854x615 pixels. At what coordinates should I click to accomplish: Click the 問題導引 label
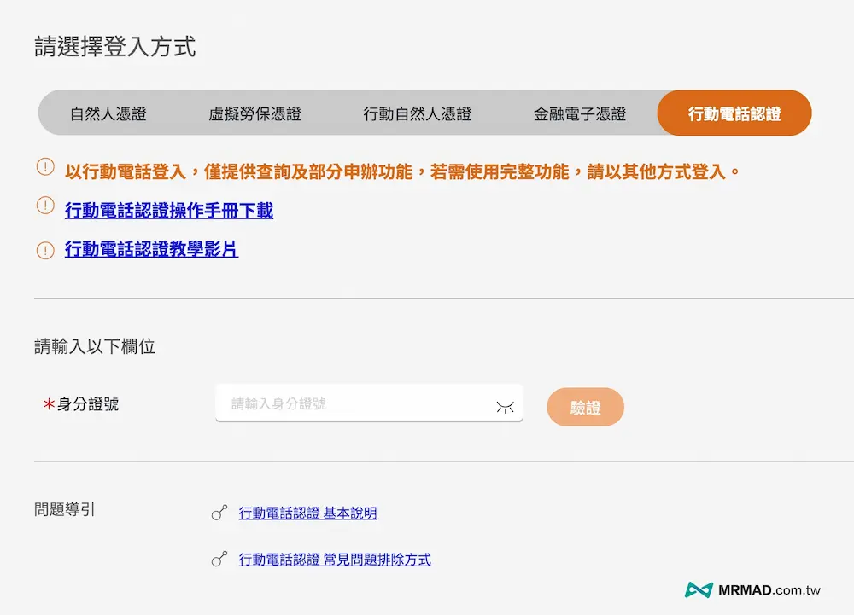pyautogui.click(x=65, y=509)
